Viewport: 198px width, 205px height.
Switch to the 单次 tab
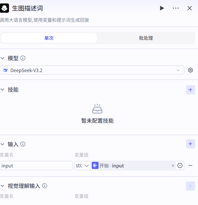[49, 38]
